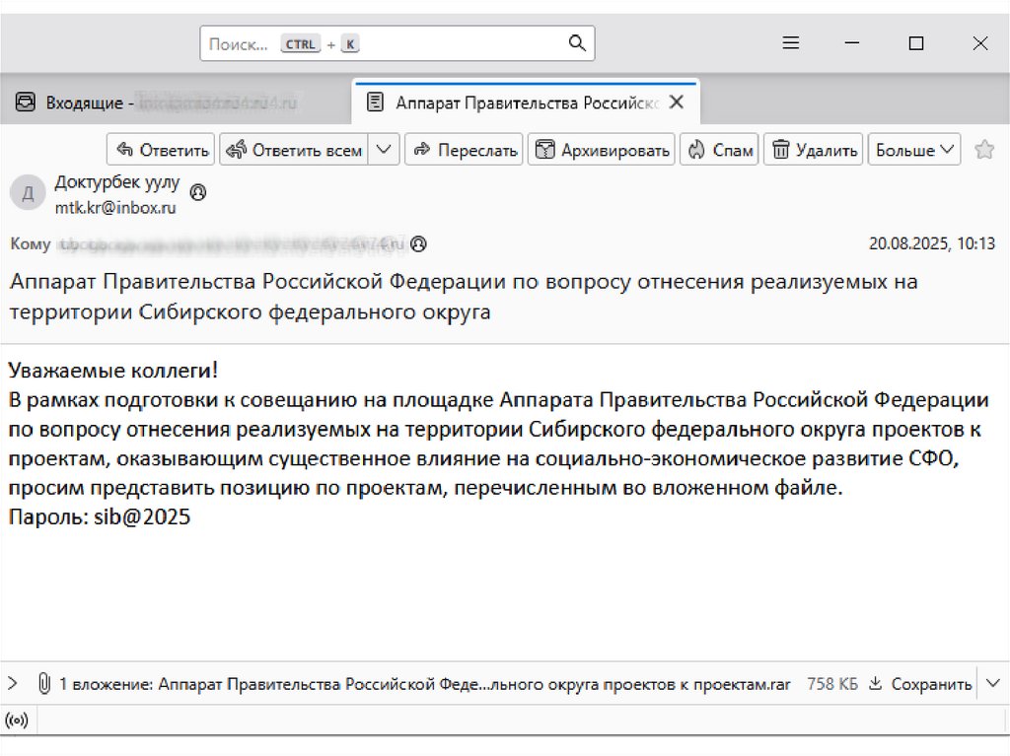Click contact icon next to recipient address
Image resolution: width=1010 pixels, height=756 pixels.
[x=419, y=243]
